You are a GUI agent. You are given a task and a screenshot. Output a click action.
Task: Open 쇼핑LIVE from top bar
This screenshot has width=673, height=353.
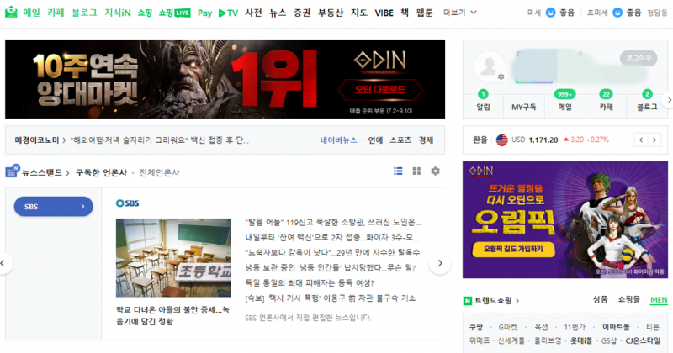pyautogui.click(x=174, y=13)
